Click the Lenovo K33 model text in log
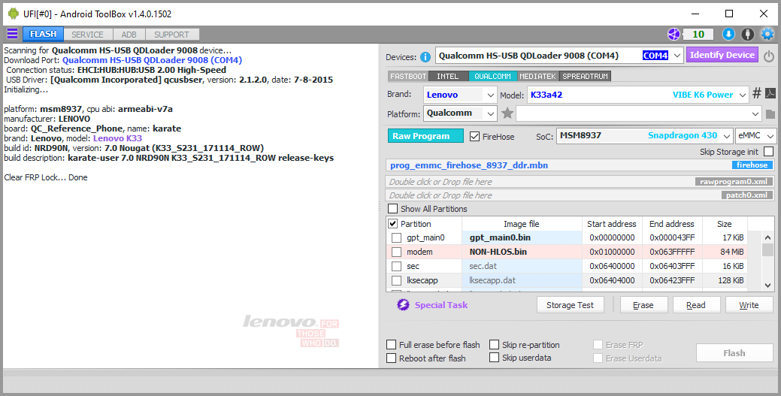The image size is (781, 396). (117, 138)
